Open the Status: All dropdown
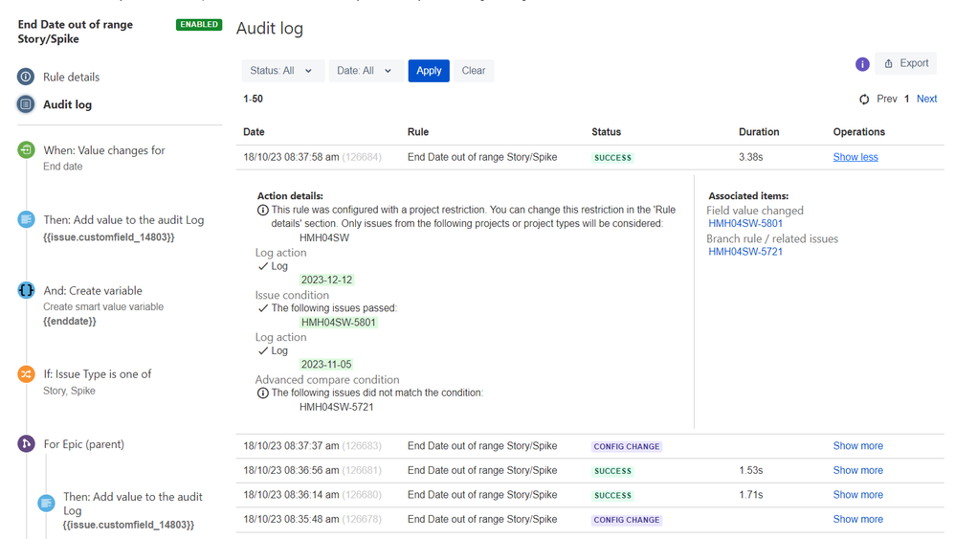955x539 pixels. click(282, 71)
